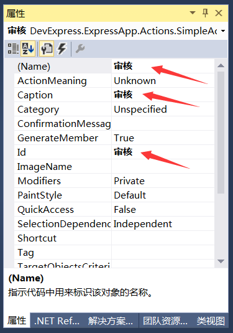
Task: Toggle the Alphabetical sort button
Action: pos(28,49)
